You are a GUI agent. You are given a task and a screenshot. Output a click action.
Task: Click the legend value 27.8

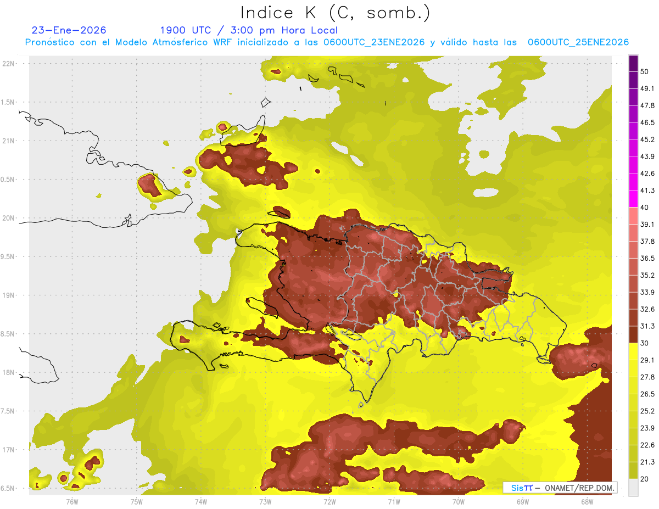pos(647,377)
